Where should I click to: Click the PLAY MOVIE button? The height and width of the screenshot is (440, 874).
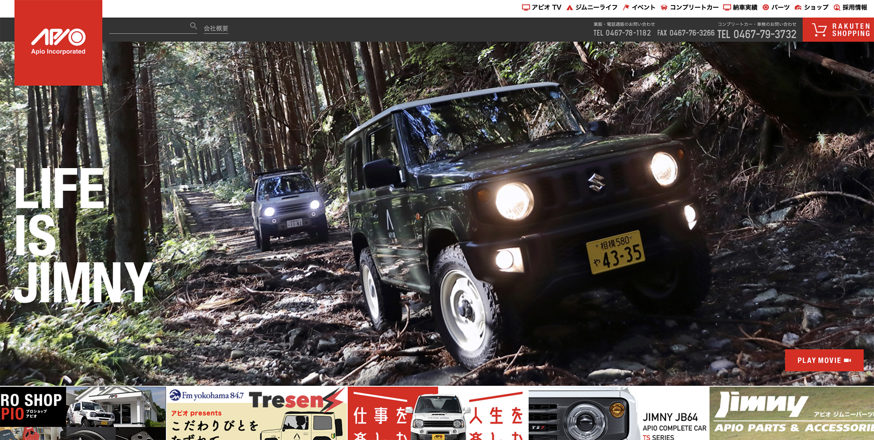824,361
